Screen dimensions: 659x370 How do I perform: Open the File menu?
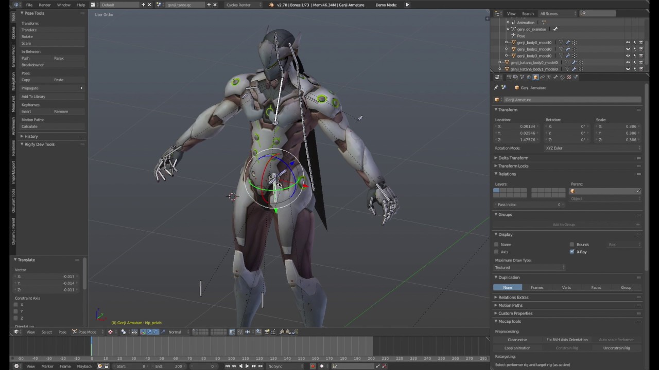pos(29,5)
